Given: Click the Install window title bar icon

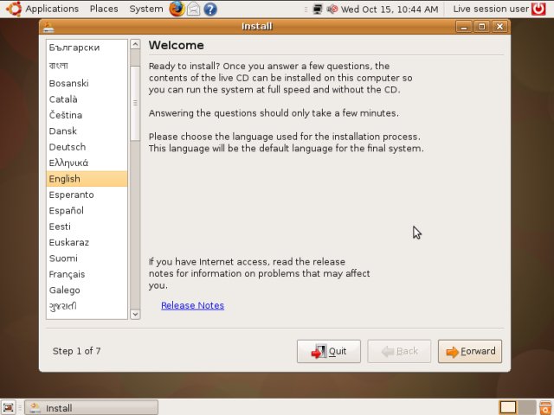Looking at the screenshot, I should [x=48, y=27].
